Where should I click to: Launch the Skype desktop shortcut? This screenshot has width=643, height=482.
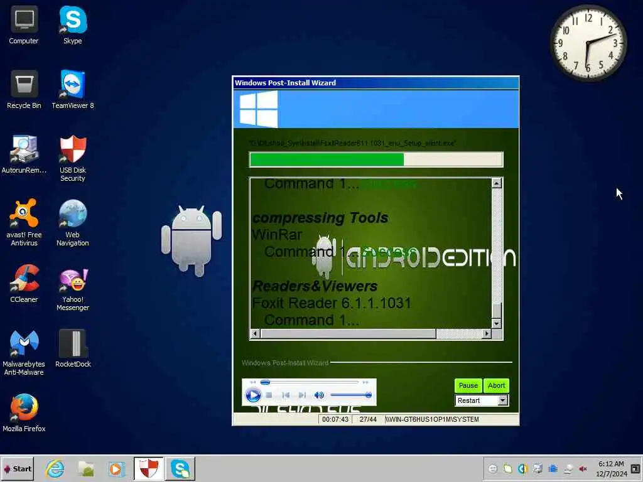coord(73,25)
